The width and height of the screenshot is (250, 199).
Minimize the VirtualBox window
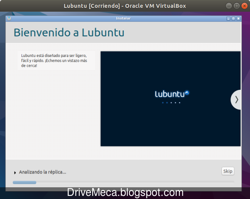point(229,6)
